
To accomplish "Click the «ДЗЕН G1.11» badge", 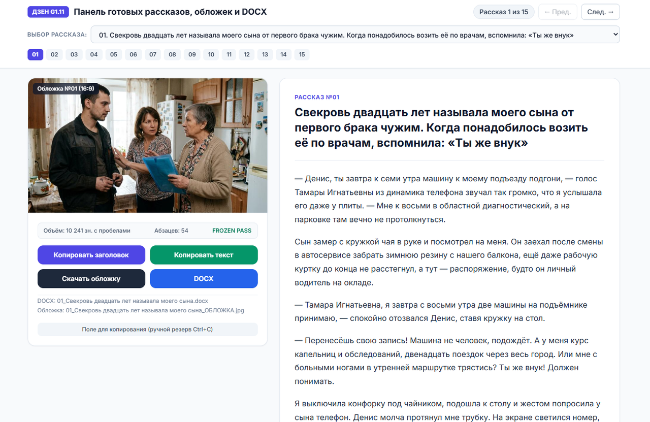I will pyautogui.click(x=48, y=12).
